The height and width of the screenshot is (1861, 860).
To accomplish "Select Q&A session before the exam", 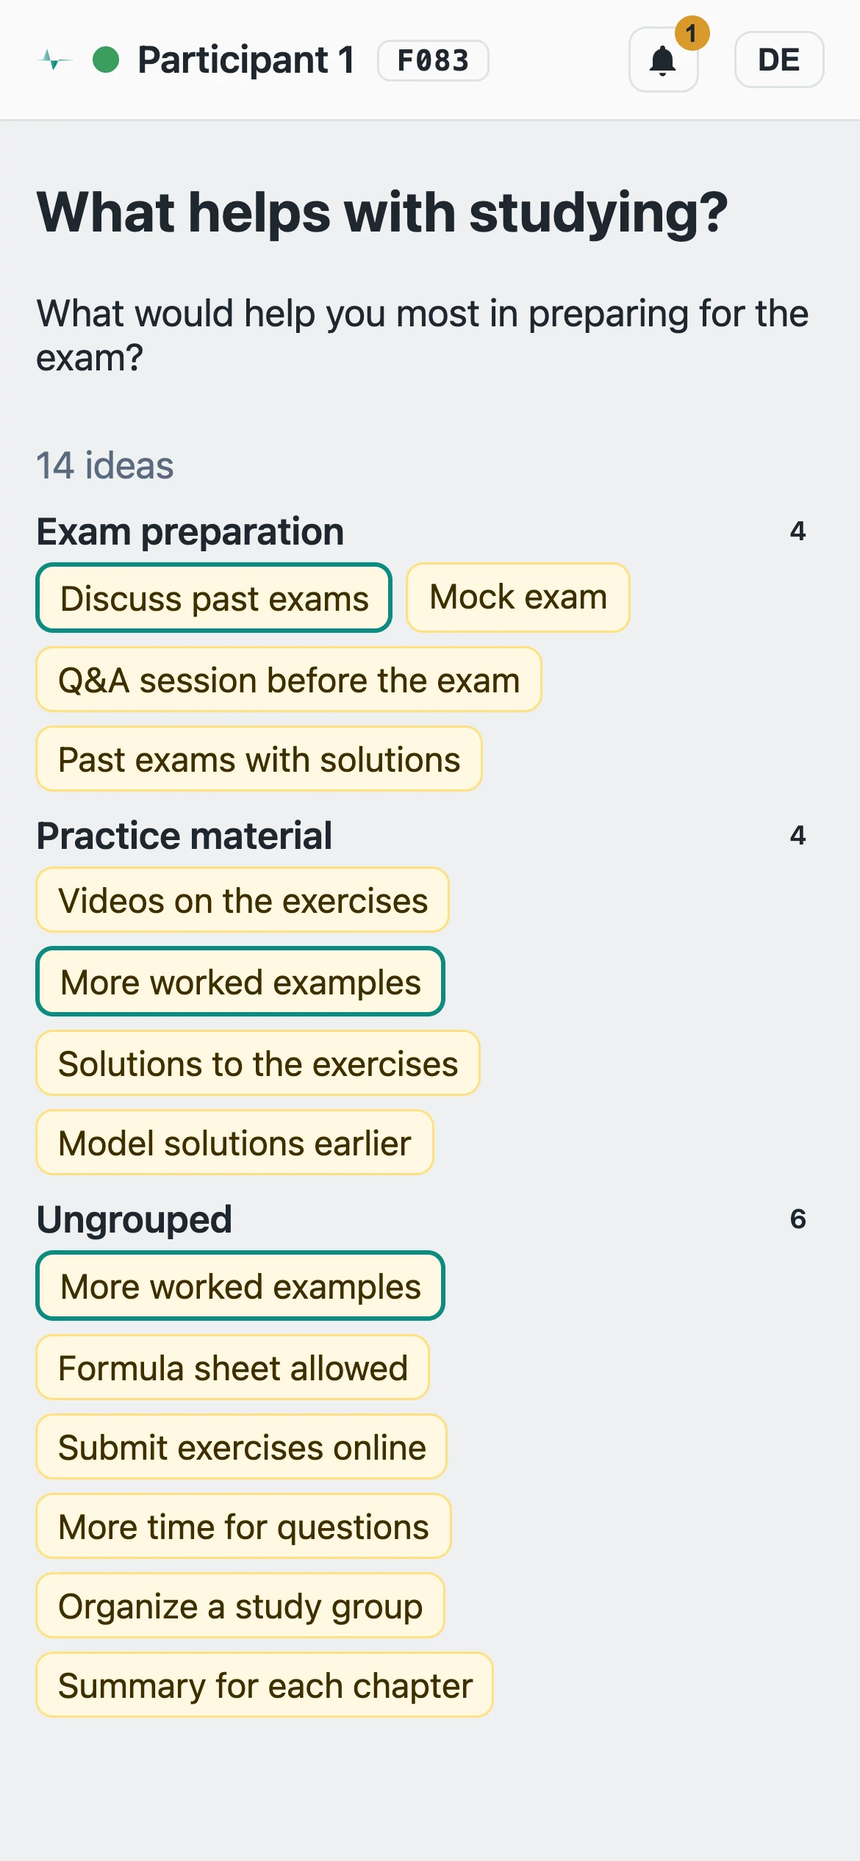I will [x=289, y=680].
